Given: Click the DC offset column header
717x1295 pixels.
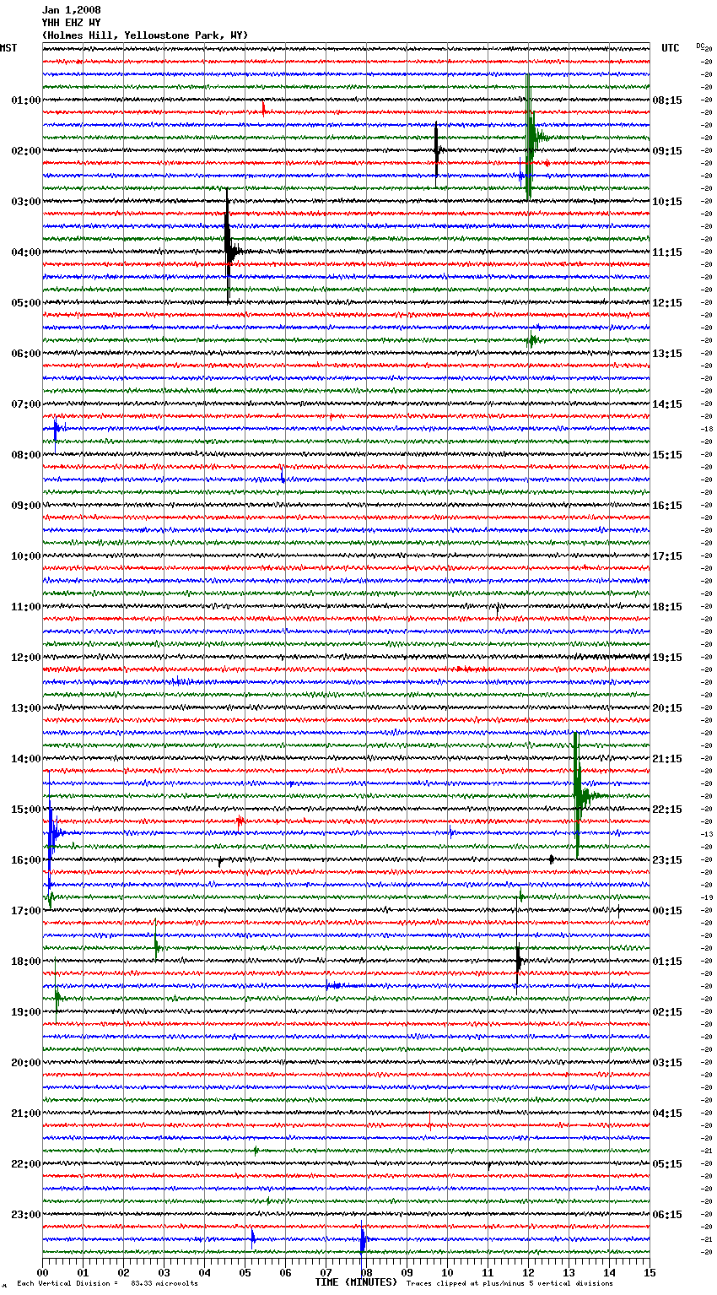Looking at the screenshot, I should (x=700, y=46).
